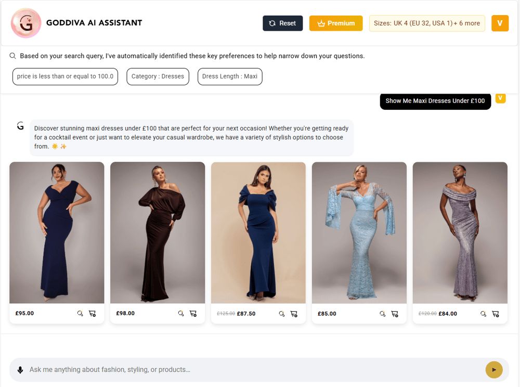Toggle the 'Category : Dresses' filter chip
This screenshot has width=520, height=387.
coord(158,76)
